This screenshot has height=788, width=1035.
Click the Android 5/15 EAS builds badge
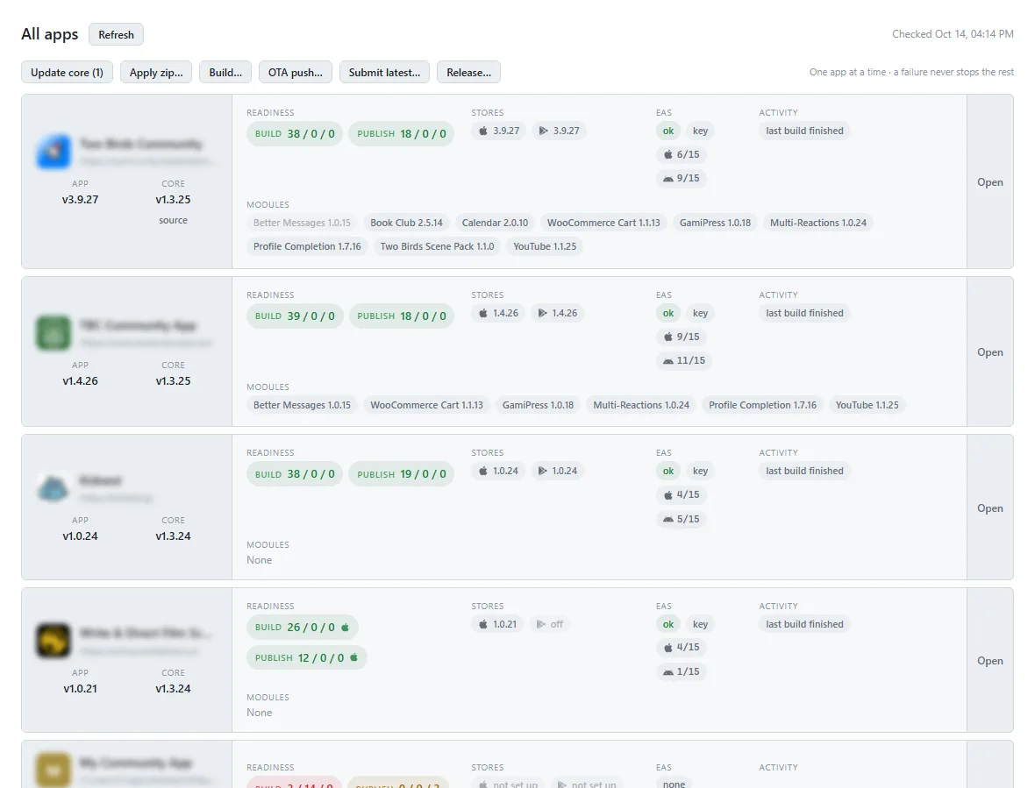tap(682, 519)
